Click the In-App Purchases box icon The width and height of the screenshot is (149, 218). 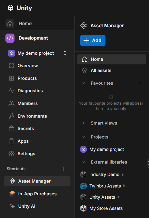tap(12, 194)
